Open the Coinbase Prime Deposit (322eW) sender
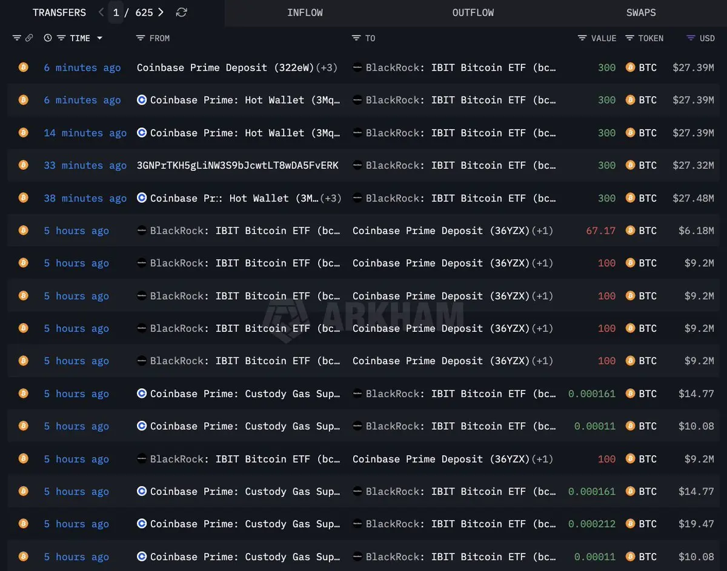The height and width of the screenshot is (571, 727). [225, 68]
